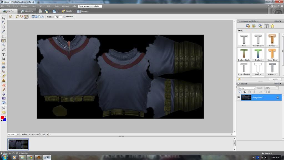Screen dimensions: 284x160
Task: Click the Organize icon button
Action: 83,11
